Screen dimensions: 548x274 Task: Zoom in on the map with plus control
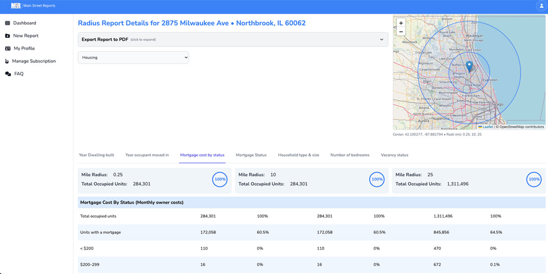[x=400, y=23]
